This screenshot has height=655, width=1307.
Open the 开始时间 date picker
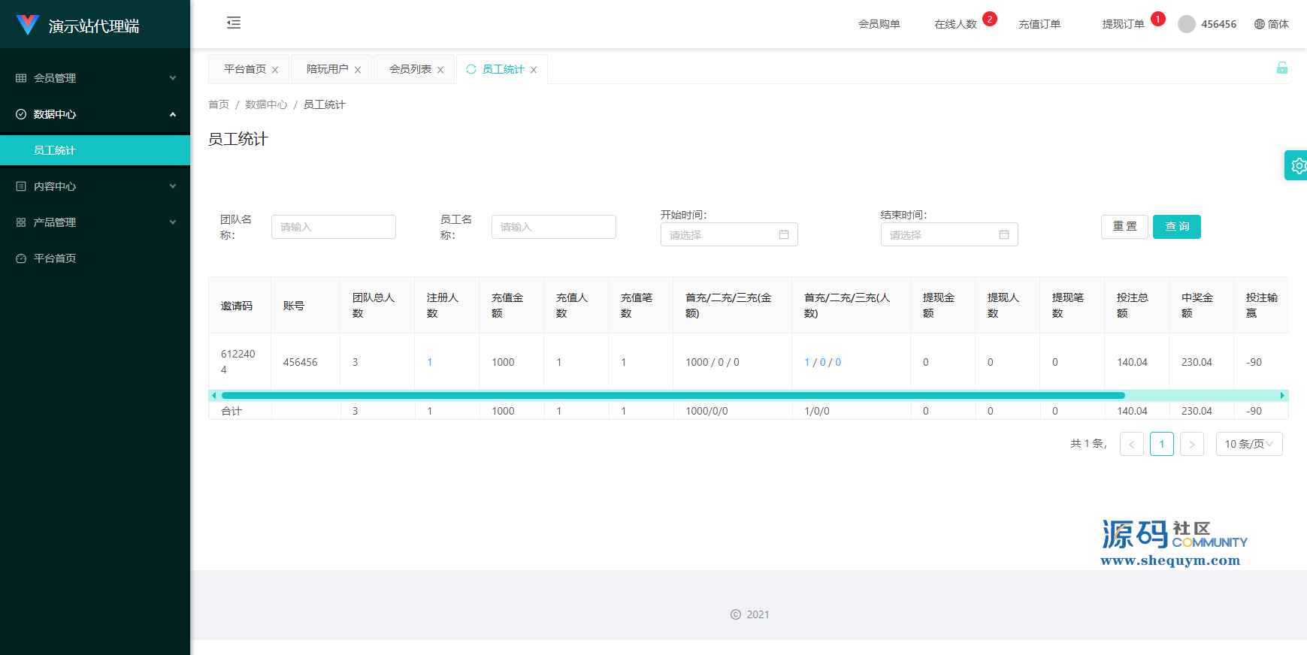[x=728, y=235]
